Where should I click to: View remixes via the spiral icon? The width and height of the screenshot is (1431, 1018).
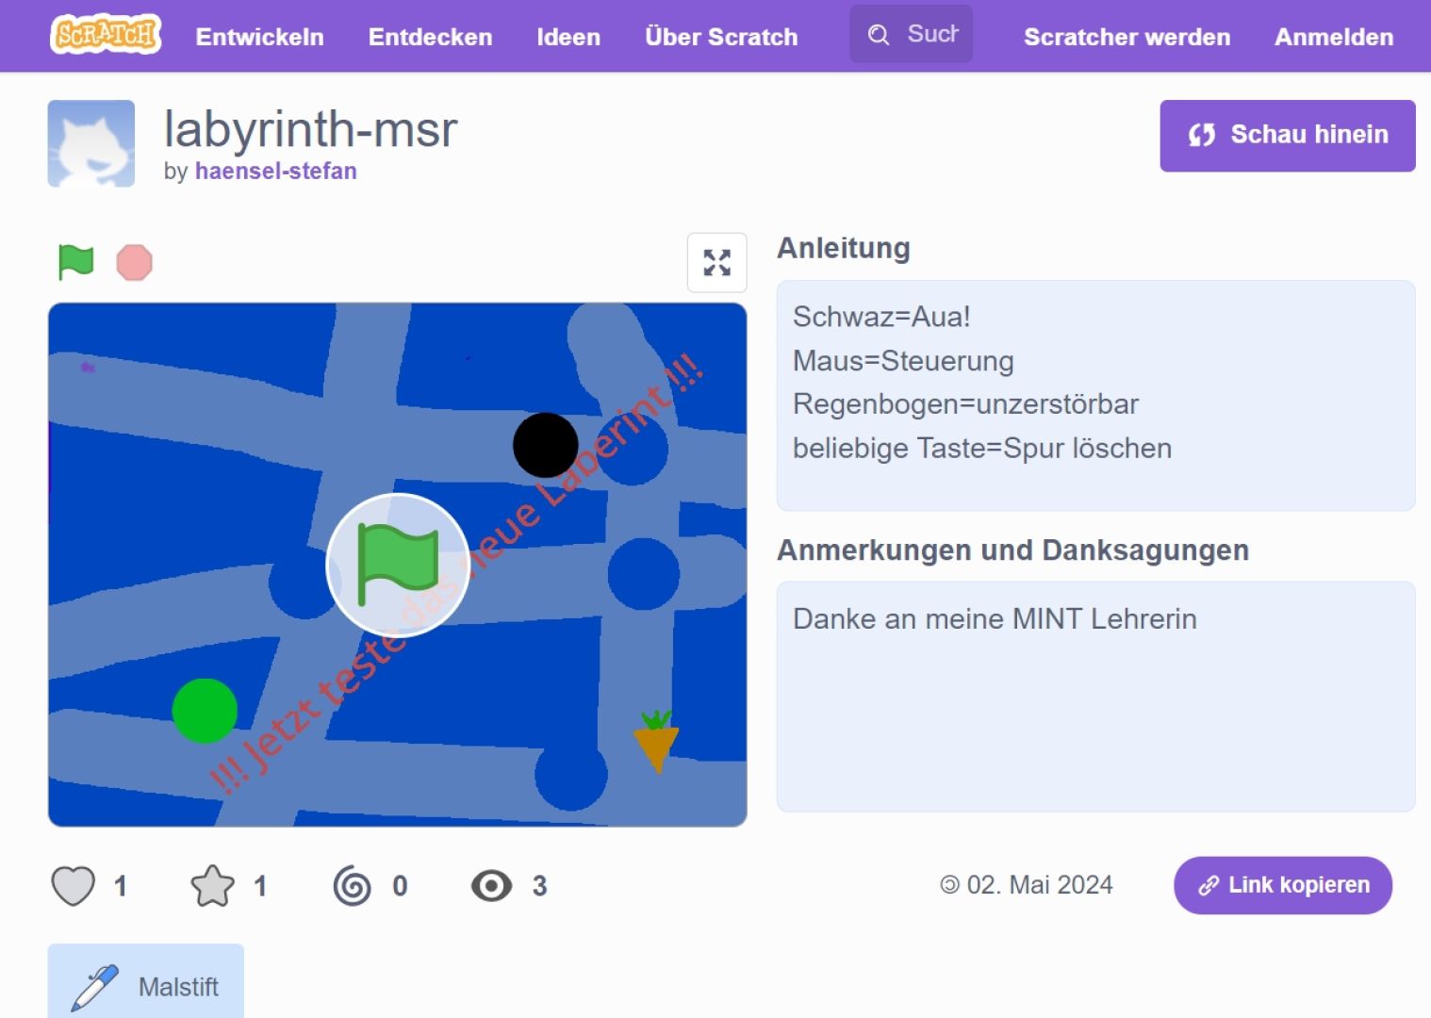pos(353,886)
